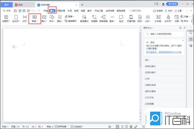This screenshot has height=129, width=194.
Task: Open Print Preview icon in quick toolbar
Action: coord(28,11)
